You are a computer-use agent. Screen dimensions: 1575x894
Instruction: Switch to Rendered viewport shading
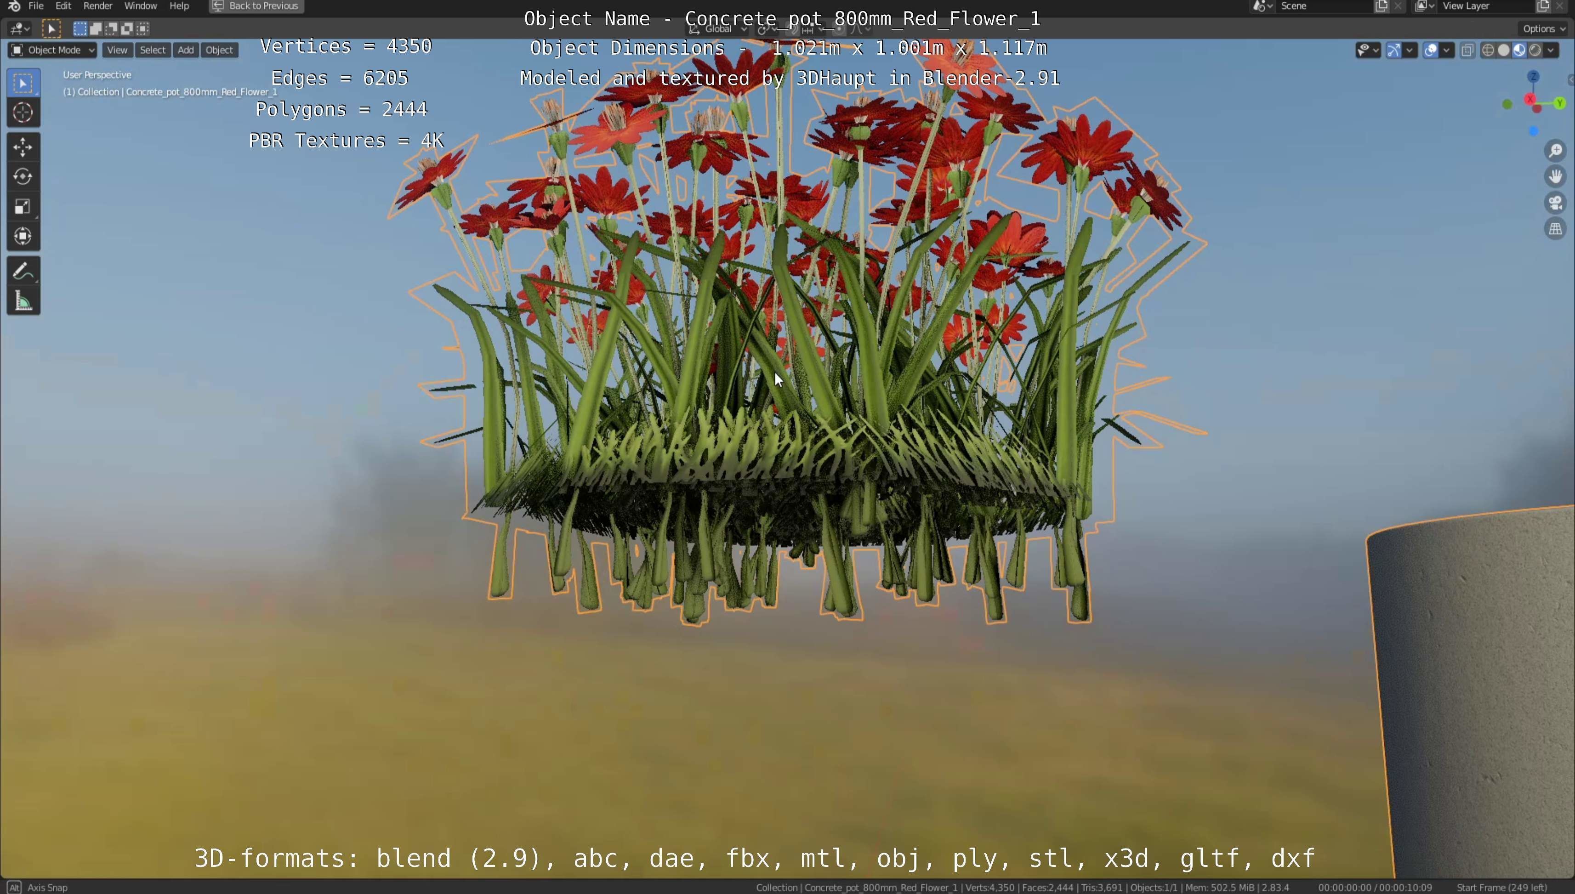[x=1535, y=51]
